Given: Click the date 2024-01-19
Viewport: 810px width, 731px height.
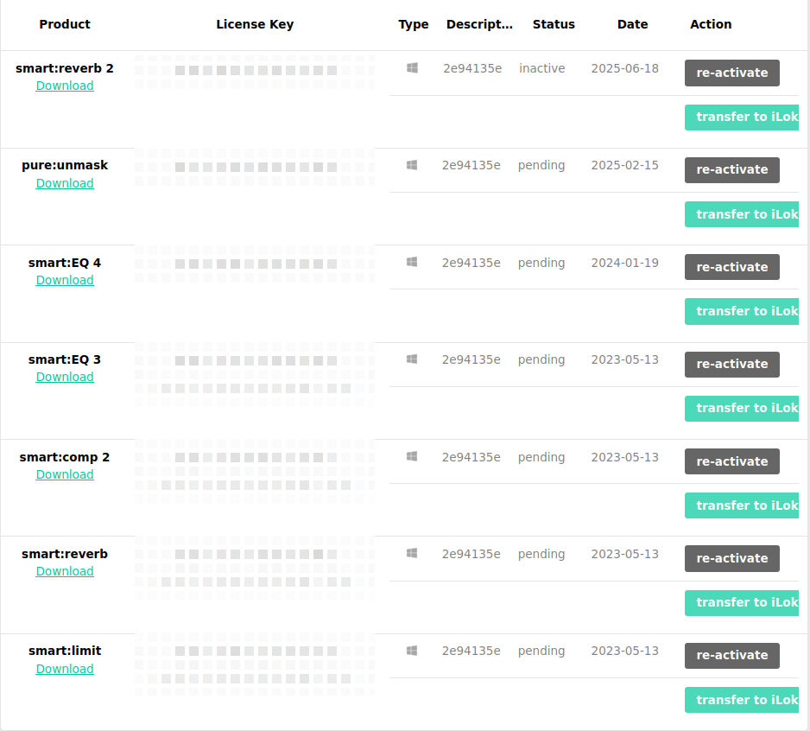Looking at the screenshot, I should (x=625, y=263).
